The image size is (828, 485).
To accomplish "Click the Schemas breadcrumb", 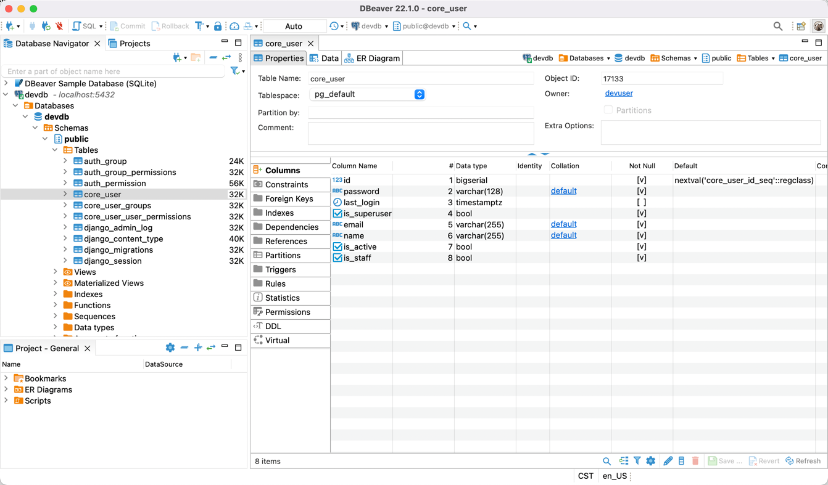I will coord(674,58).
